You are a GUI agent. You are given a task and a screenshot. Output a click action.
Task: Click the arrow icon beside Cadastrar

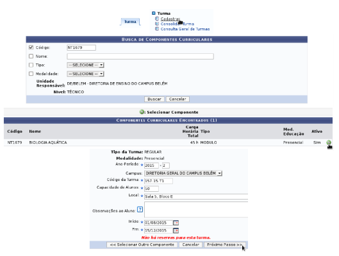pyautogui.click(x=157, y=19)
